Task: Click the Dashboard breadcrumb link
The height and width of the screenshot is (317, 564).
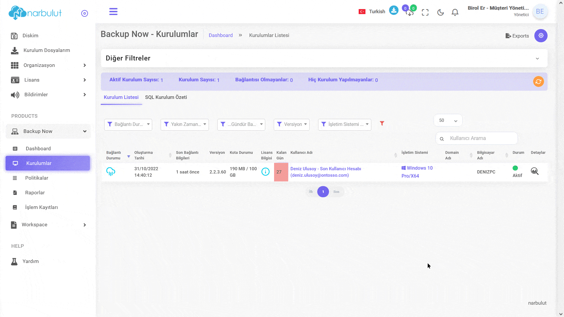Action: [x=221, y=35]
